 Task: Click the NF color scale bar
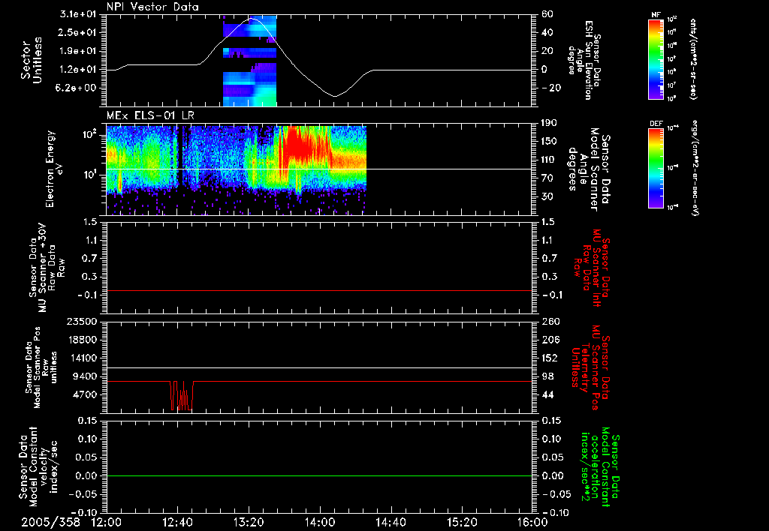point(656,58)
